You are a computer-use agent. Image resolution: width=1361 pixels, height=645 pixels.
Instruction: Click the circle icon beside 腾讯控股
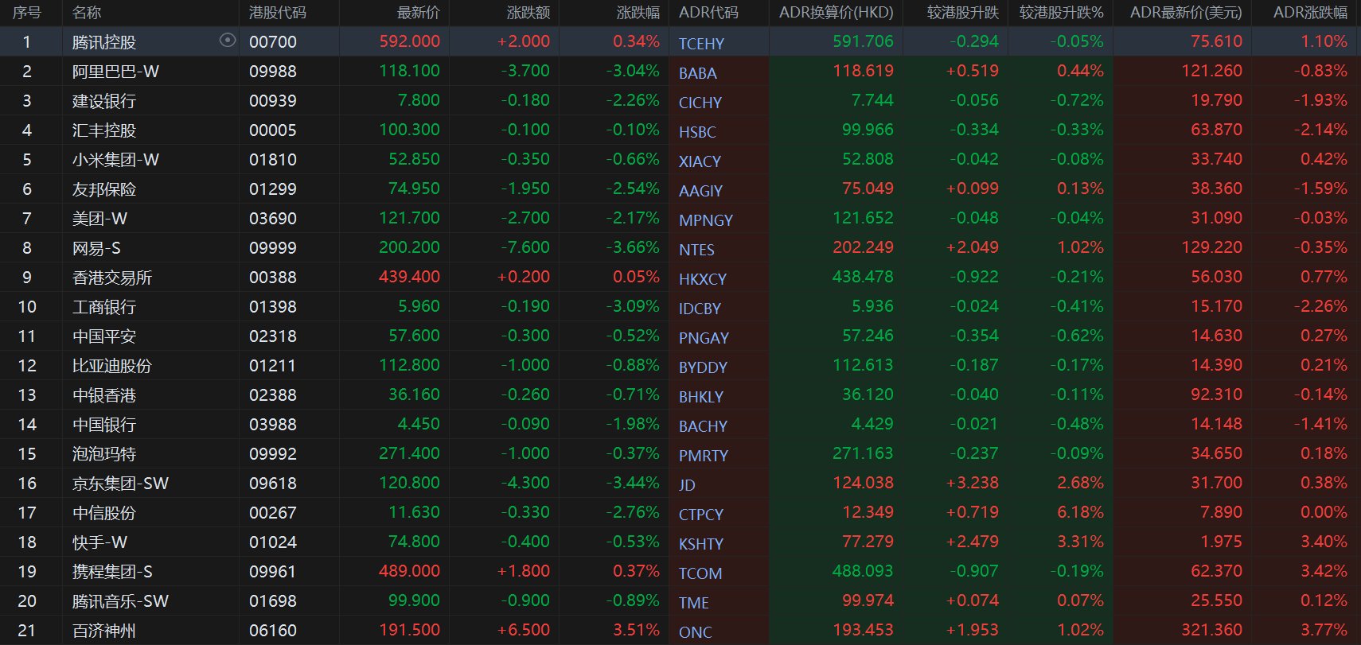[x=228, y=41]
